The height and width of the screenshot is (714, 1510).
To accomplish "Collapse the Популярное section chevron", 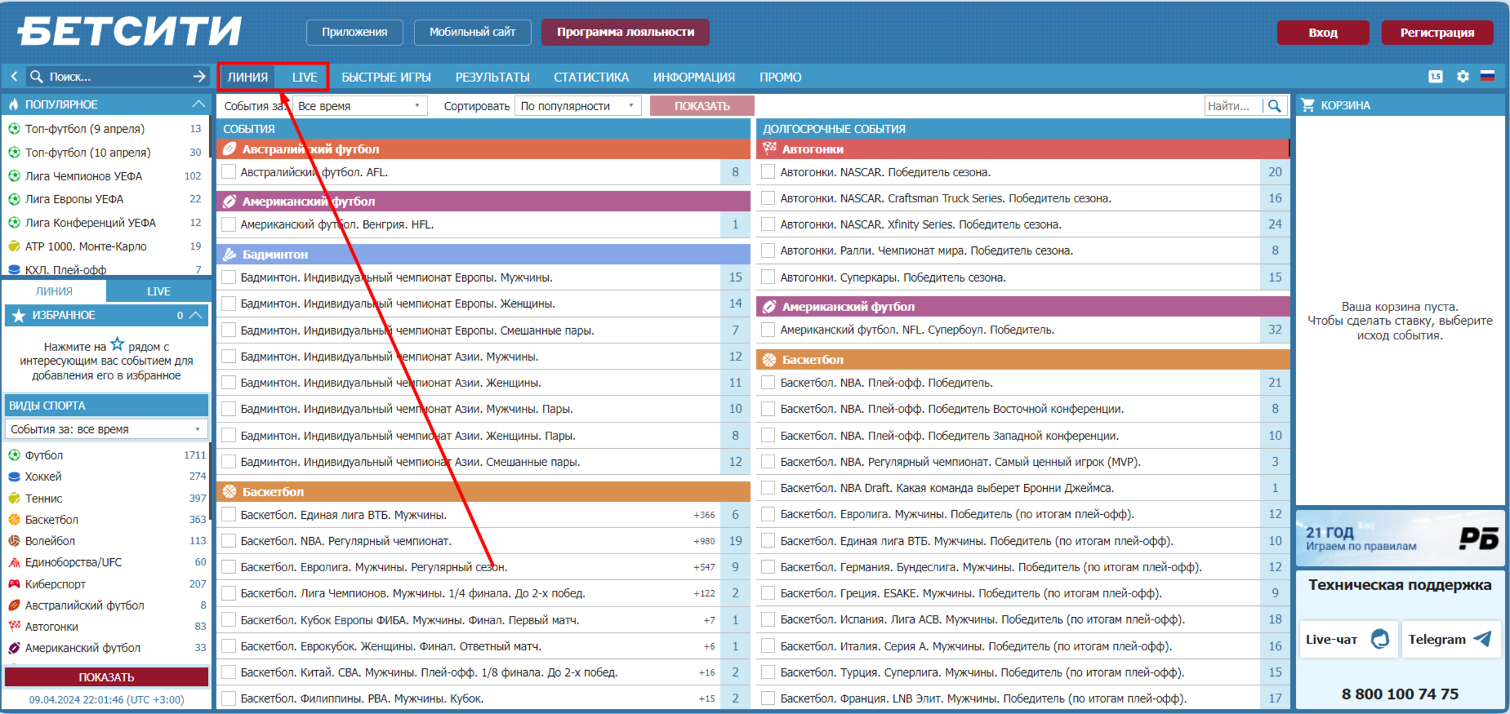I will coord(199,105).
